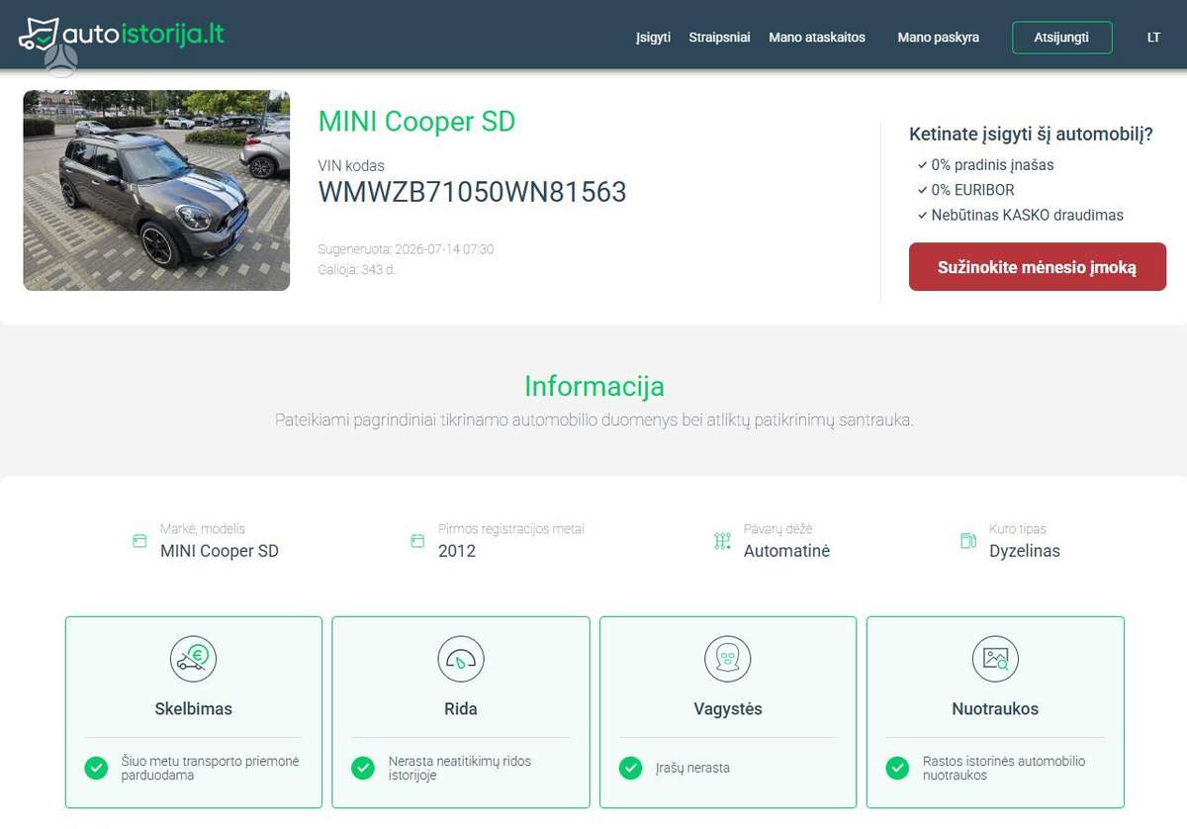Click the Markė, modelis field icon
This screenshot has height=829, width=1187.
139,541
